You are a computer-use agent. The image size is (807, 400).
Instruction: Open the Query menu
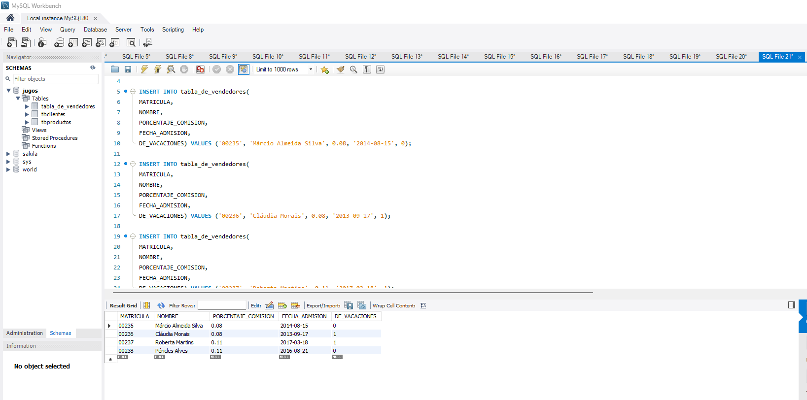[x=68, y=30]
